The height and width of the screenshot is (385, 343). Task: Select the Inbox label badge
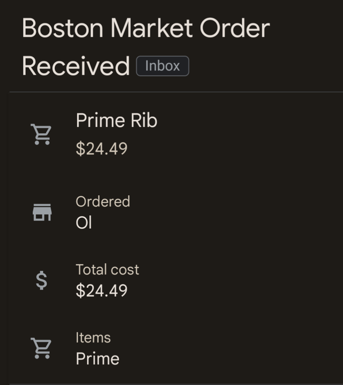coord(162,66)
